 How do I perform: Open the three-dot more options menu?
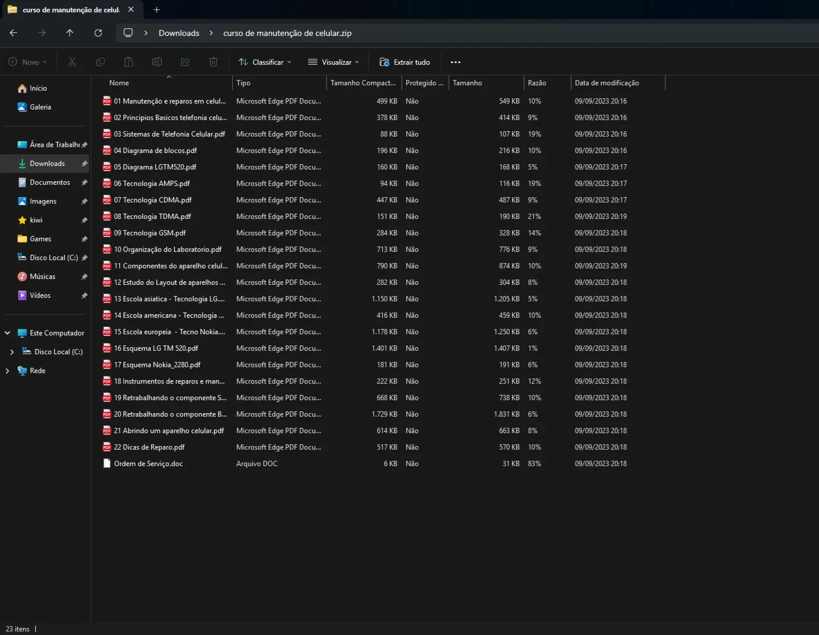point(456,62)
